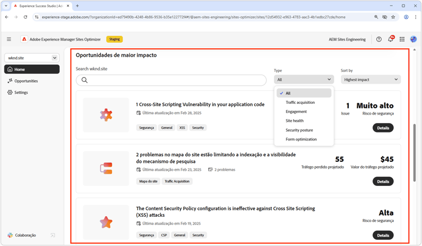The image size is (422, 246).
Task: Click the eye-slash icon in address bar
Action: click(385, 17)
